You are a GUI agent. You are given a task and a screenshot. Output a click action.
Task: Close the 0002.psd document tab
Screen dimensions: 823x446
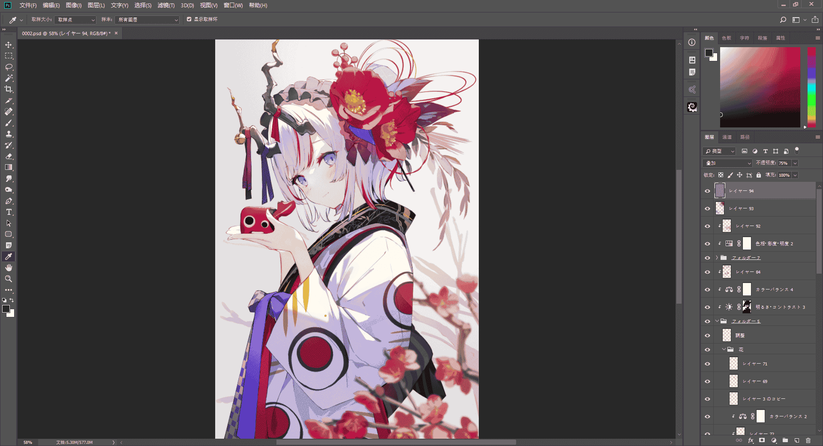coord(116,33)
